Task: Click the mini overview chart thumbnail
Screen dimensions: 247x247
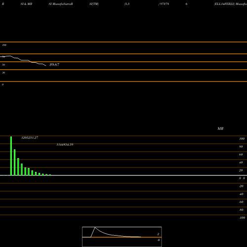Action: tap(122, 237)
